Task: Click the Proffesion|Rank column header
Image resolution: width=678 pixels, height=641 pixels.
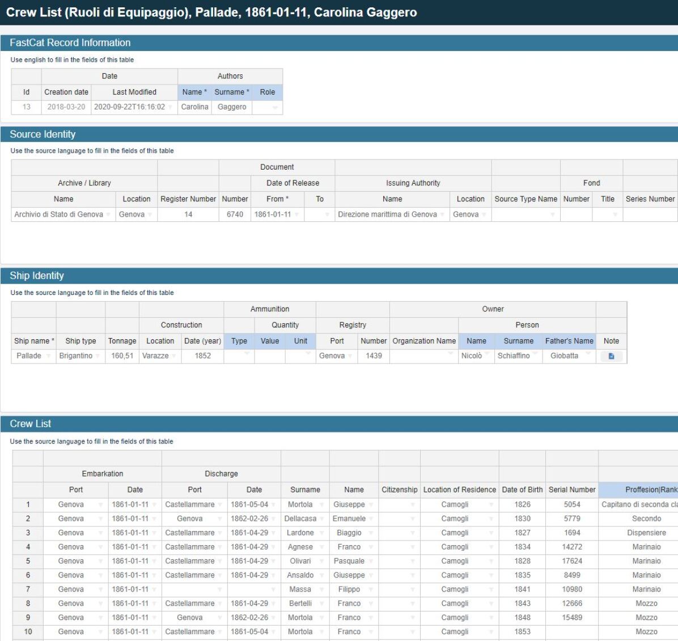Action: 638,490
